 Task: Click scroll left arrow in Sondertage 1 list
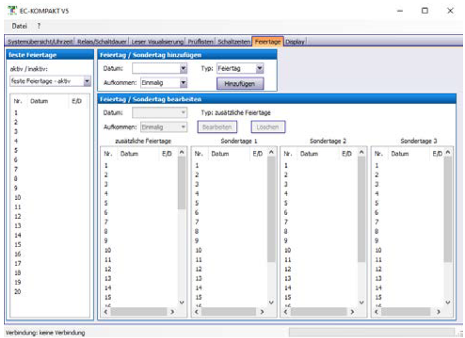pos(196,312)
